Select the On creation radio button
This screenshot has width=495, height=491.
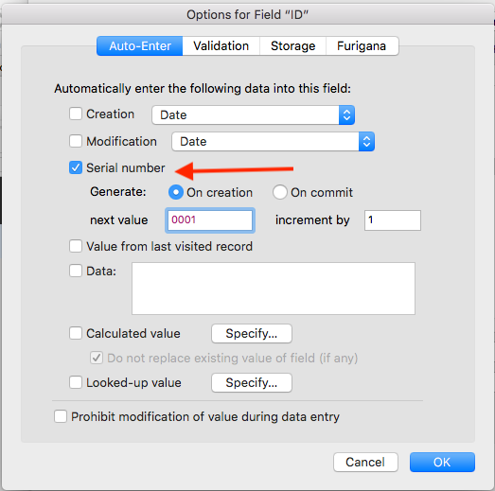pos(176,192)
